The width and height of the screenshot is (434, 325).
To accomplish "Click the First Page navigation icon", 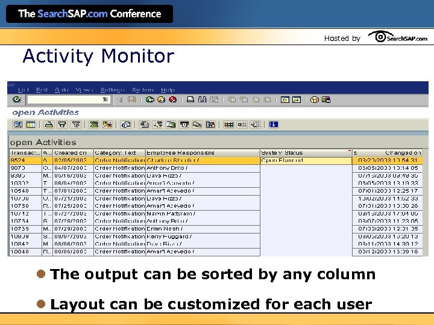I will 232,99.
